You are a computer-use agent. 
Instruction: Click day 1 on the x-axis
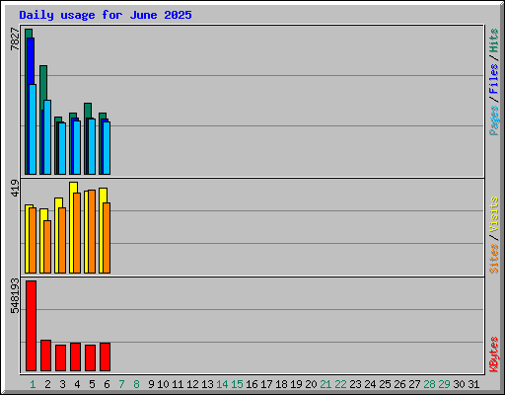click(x=33, y=384)
